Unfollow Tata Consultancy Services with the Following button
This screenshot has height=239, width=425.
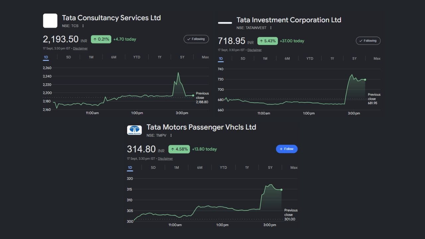point(196,39)
